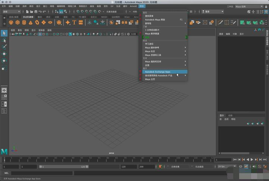Image resolution: width=269 pixels, height=181 pixels.
Task: Switch to the single-pane layout icon
Action: tap(4, 90)
